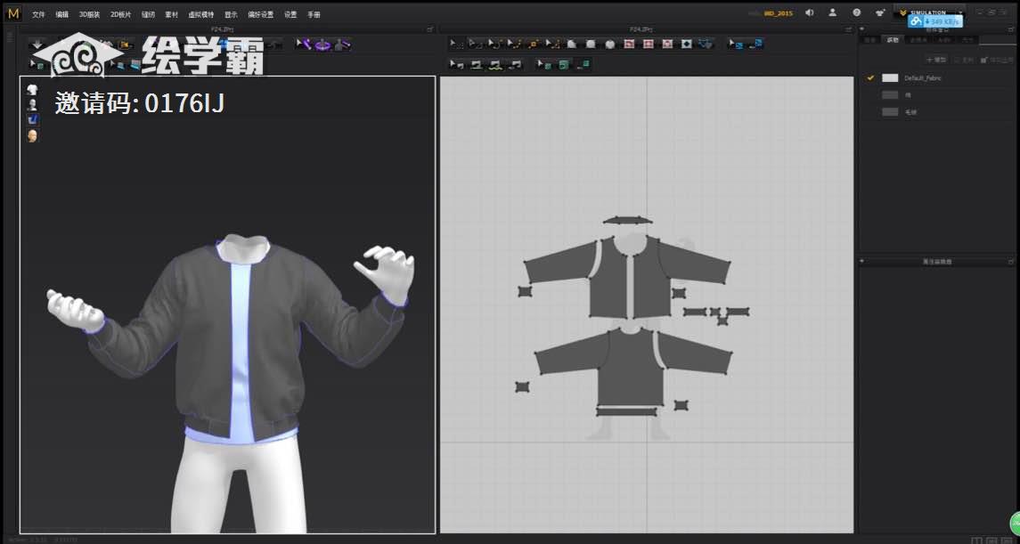The image size is (1020, 544).
Task: Select the waistband pattern piece under the back bodice
Action: [x=627, y=410]
